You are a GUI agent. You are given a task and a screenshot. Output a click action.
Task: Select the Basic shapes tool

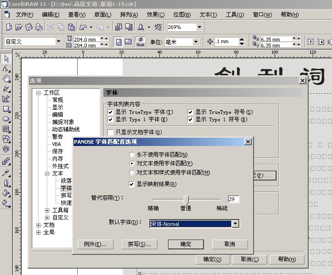[6, 139]
